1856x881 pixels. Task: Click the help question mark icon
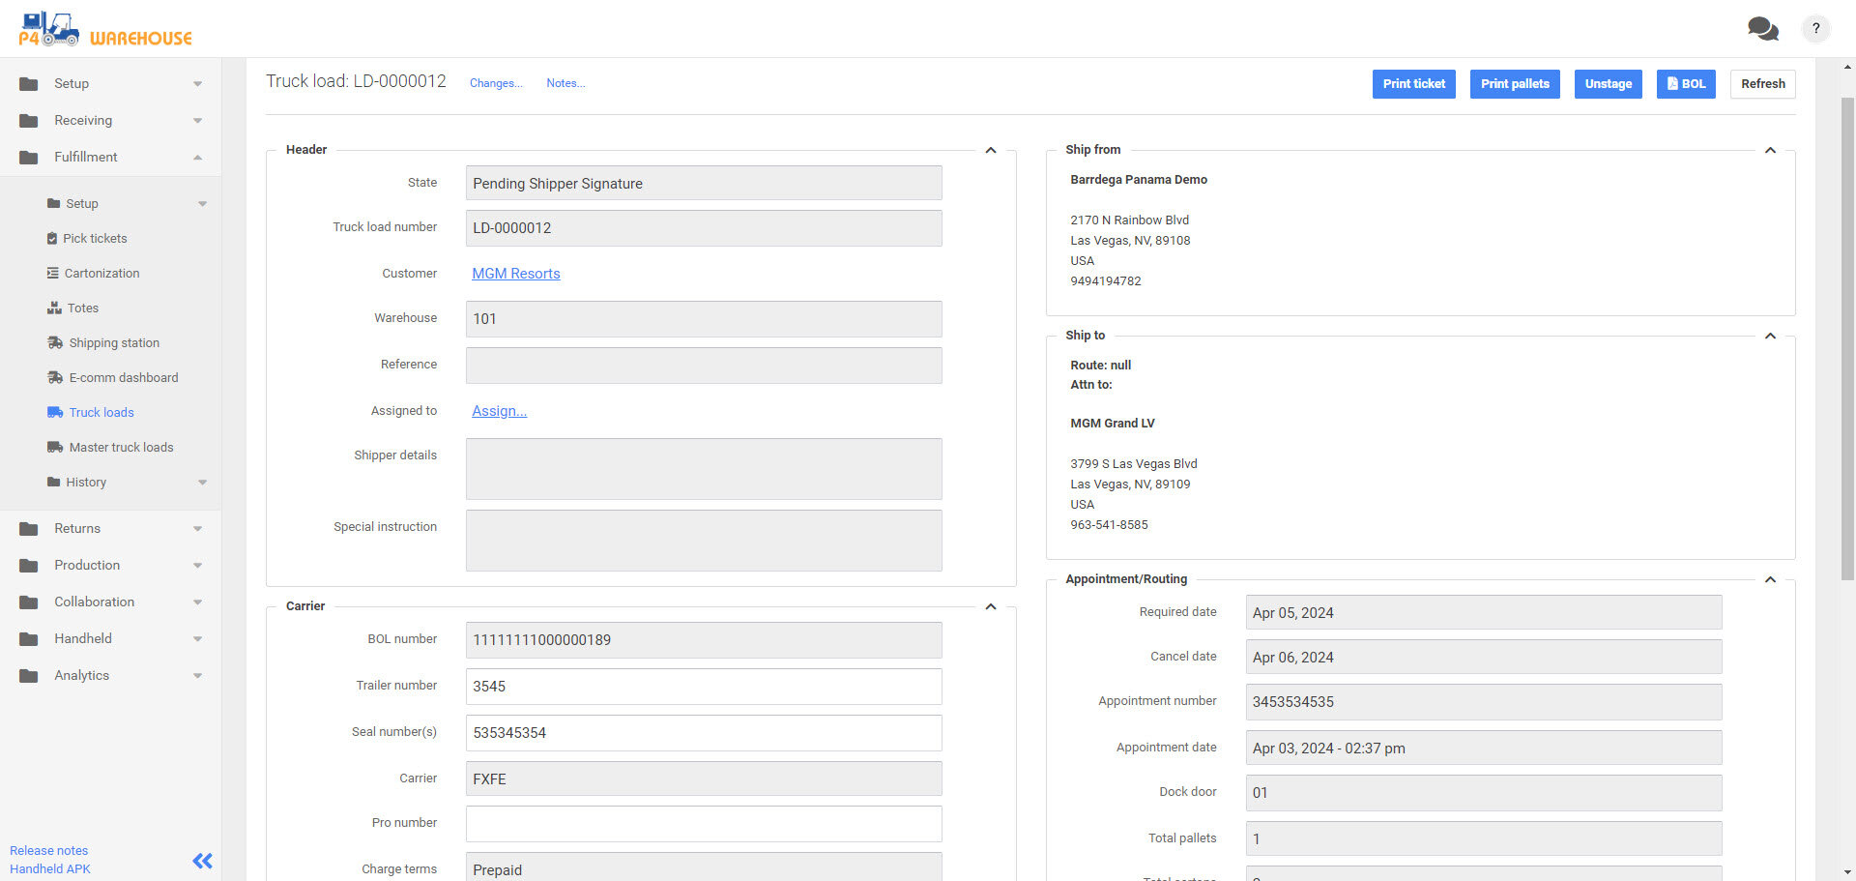pyautogui.click(x=1815, y=29)
